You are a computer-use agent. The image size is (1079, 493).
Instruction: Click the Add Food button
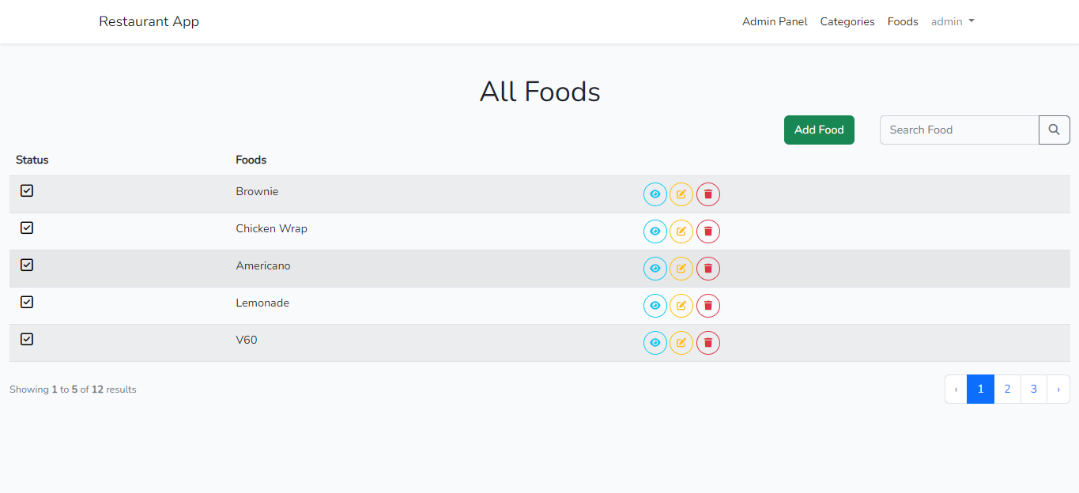819,130
